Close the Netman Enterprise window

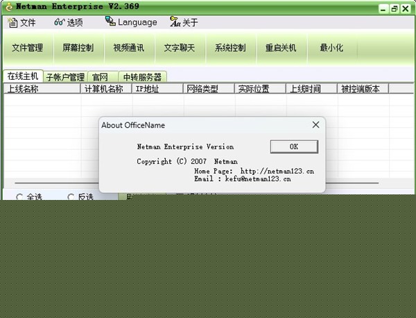point(406,9)
